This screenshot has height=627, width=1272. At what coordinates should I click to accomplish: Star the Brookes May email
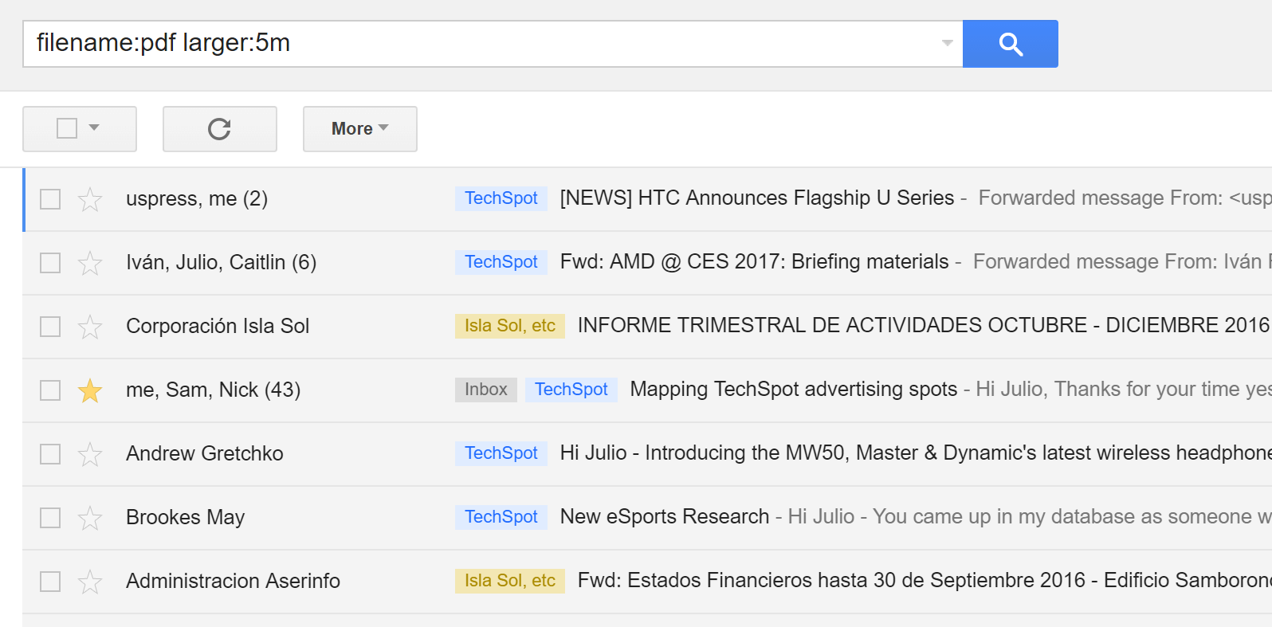(x=90, y=518)
